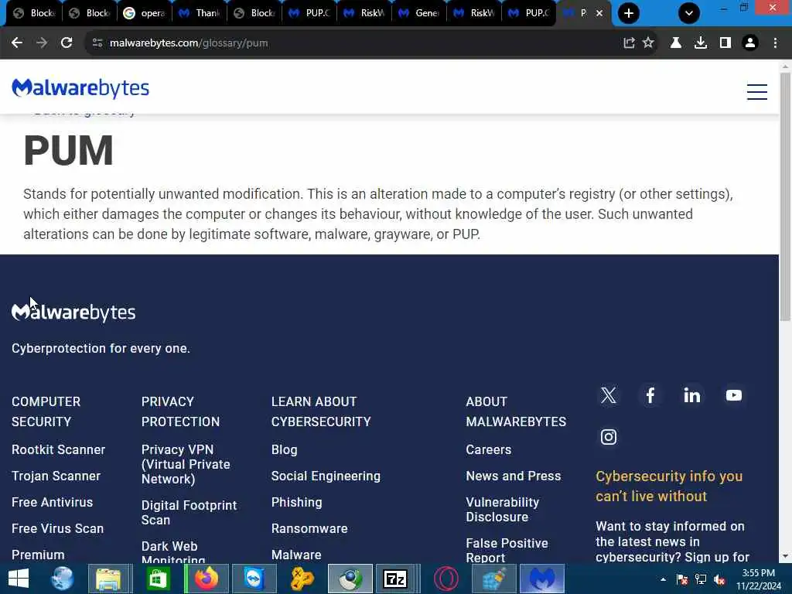Switch to the Google 'opera' search tab
Screen dimensions: 792x594
click(x=145, y=13)
